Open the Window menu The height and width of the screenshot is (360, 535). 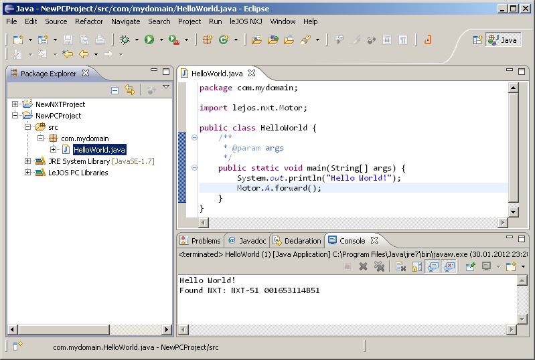coord(283,21)
